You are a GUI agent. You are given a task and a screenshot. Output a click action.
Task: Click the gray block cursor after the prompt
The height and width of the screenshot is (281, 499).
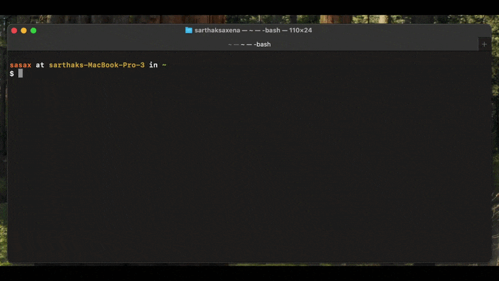tap(21, 74)
